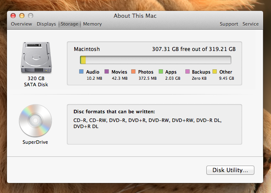
Task: Click the 'SATA Disk' label
Action: [x=36, y=85]
